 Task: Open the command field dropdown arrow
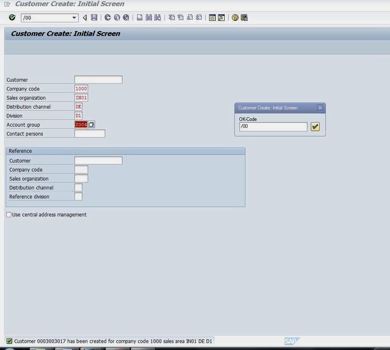pyautogui.click(x=74, y=18)
